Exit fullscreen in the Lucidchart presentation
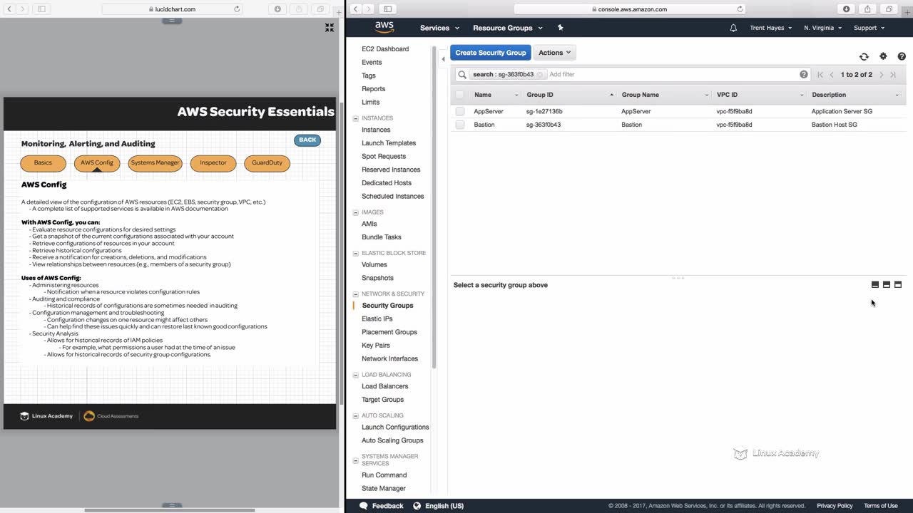Viewport: 913px width, 513px height. pyautogui.click(x=330, y=27)
